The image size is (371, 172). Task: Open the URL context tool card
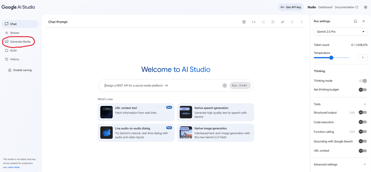tap(136, 112)
